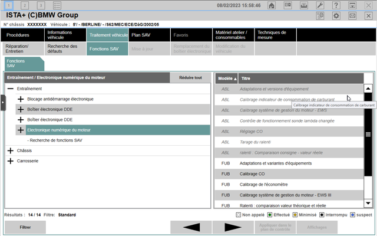
Task: Select ABL row 'Tarage du ralenti'
Action: click(x=289, y=142)
